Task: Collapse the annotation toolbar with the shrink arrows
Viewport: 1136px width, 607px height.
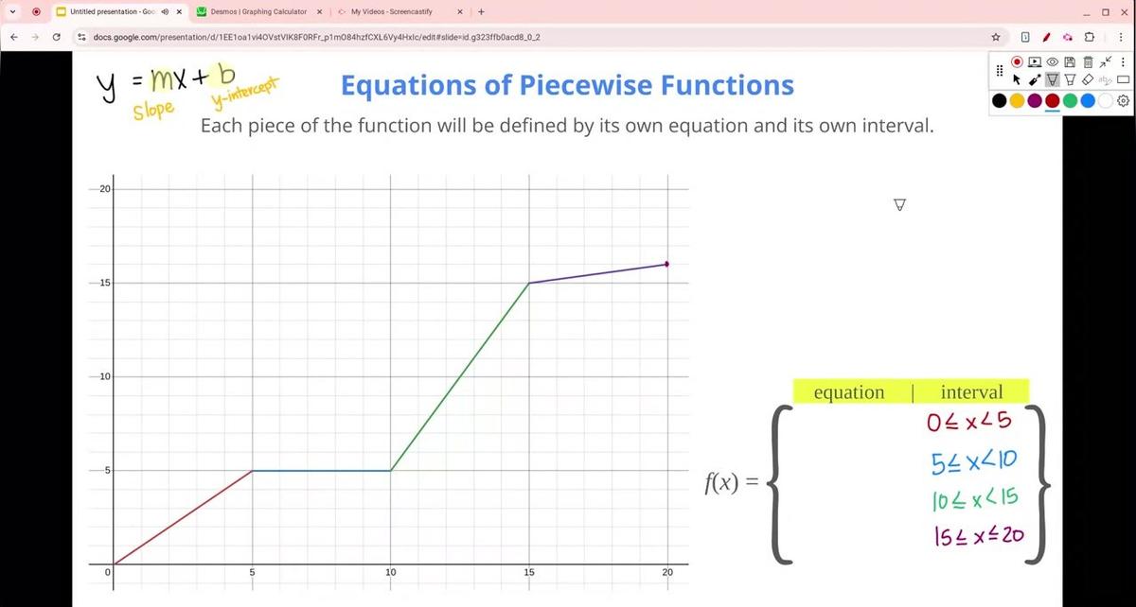Action: coord(1105,61)
